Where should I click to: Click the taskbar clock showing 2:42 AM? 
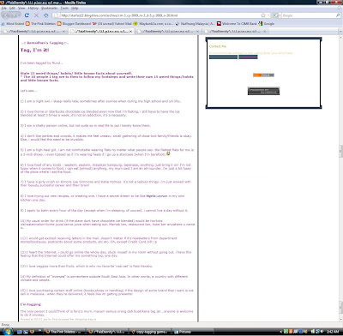coord(333,332)
